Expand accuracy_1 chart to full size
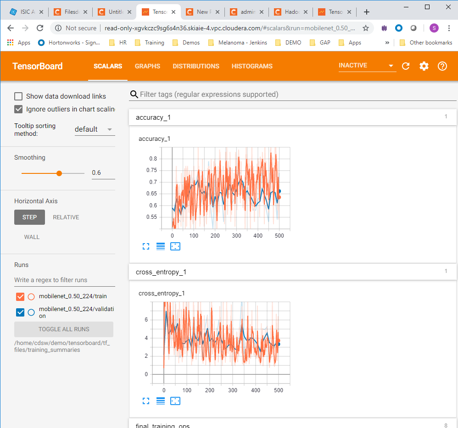 pyautogui.click(x=146, y=246)
